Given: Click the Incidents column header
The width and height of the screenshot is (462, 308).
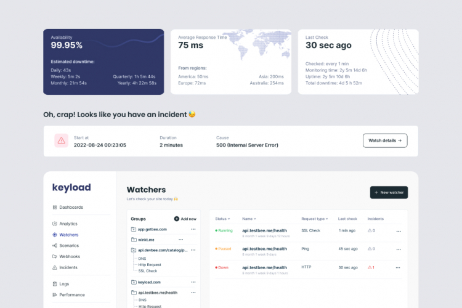Looking at the screenshot, I should click(x=375, y=219).
